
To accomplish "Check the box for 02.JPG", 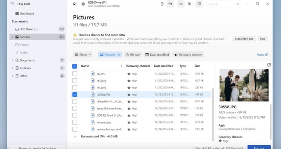I will click(x=75, y=73).
